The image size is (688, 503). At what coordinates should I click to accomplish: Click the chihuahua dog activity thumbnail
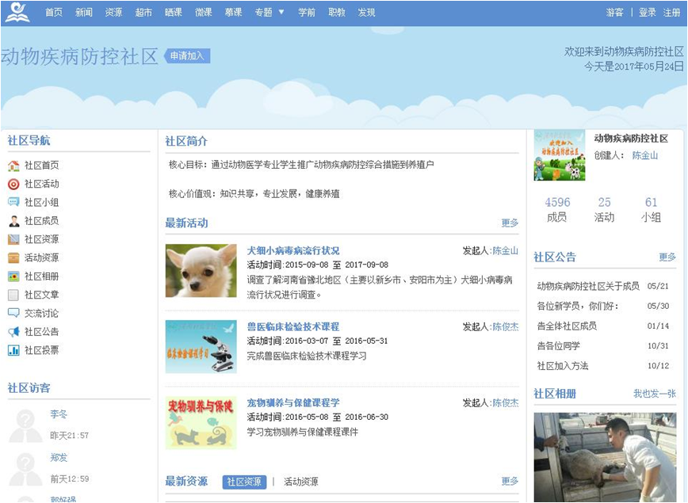pos(201,271)
